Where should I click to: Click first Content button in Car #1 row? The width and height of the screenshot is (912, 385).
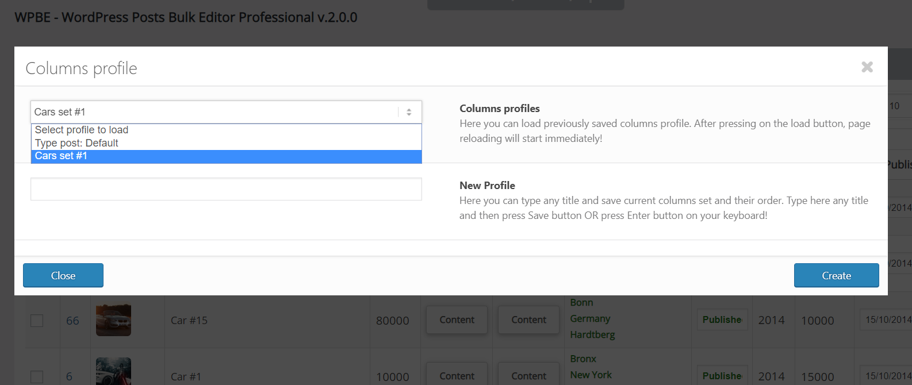click(457, 375)
